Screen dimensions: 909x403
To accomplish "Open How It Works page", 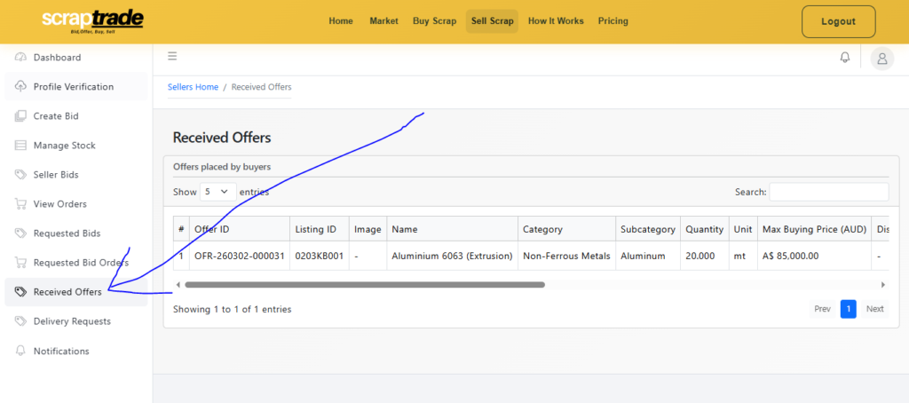I will click(x=556, y=21).
